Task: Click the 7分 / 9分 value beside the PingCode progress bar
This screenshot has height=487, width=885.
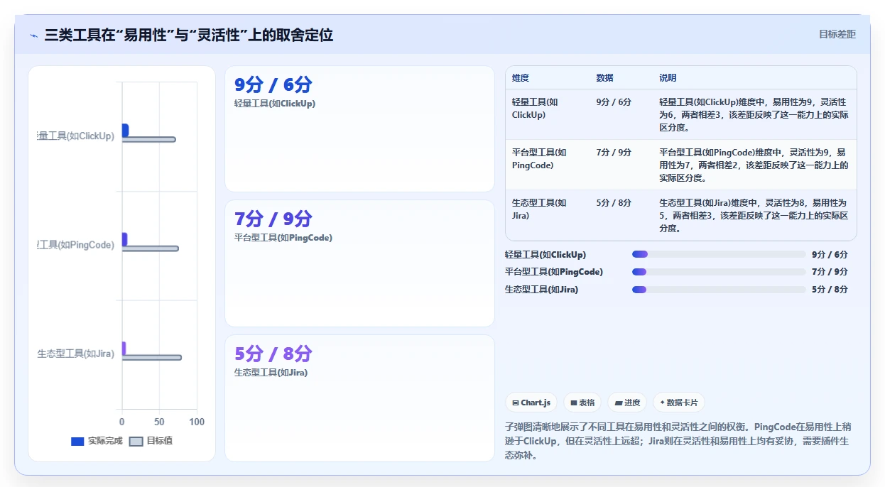Action: pos(830,272)
